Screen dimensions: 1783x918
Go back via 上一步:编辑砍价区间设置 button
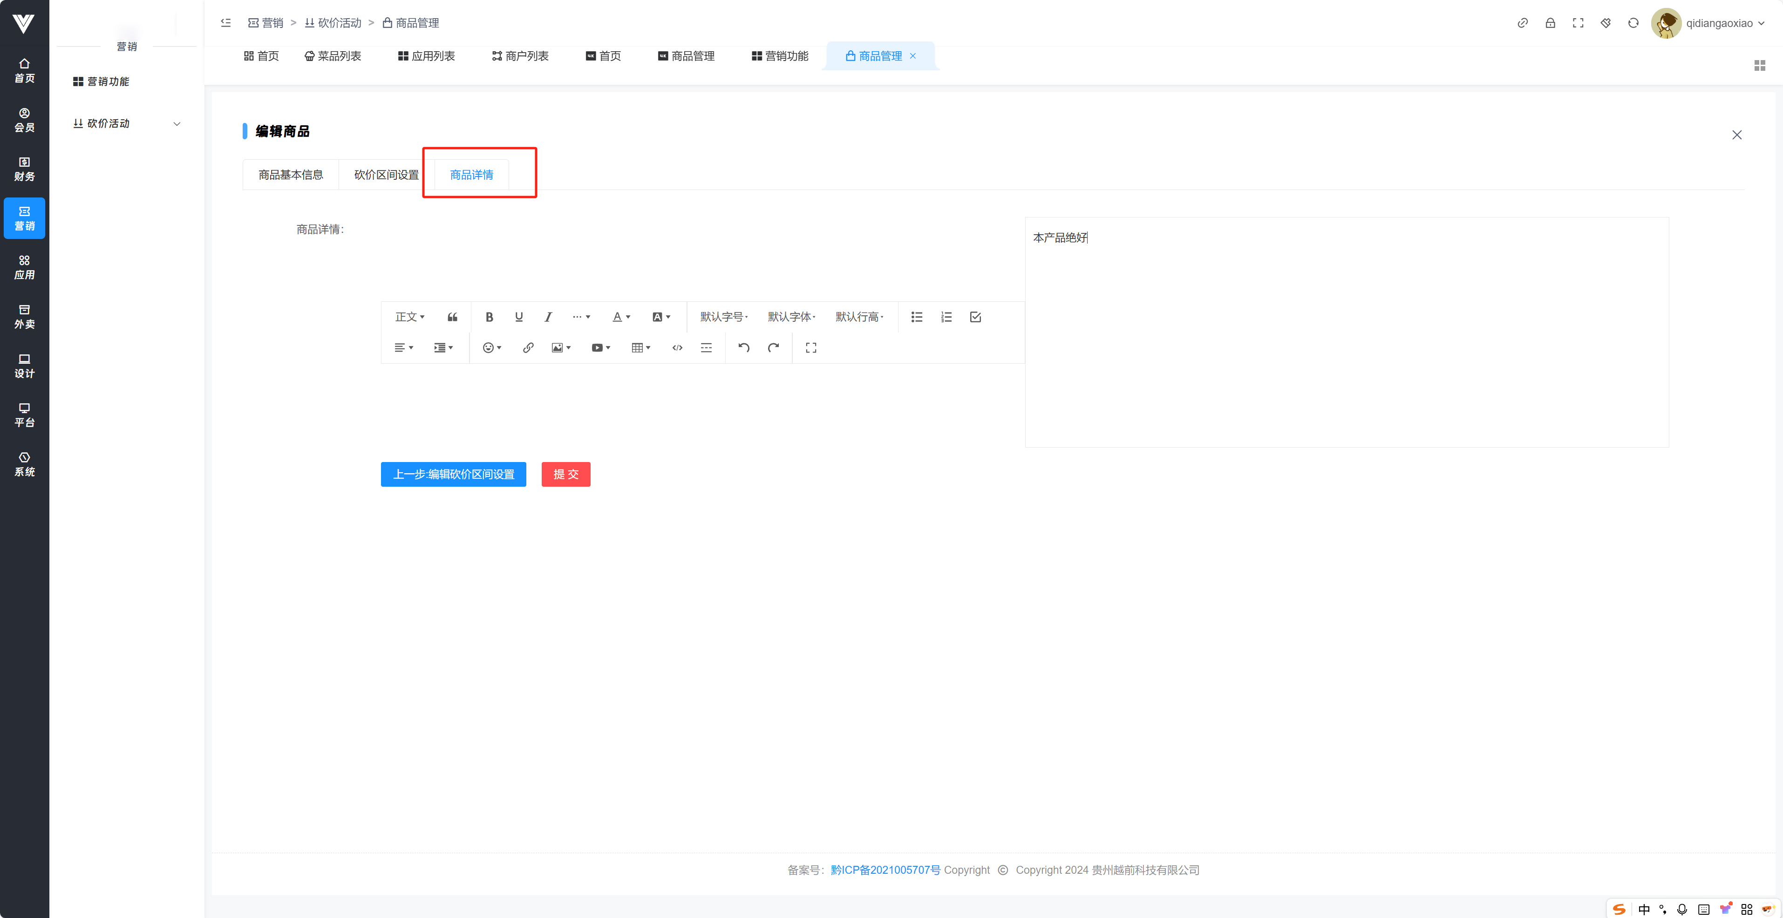coord(453,474)
